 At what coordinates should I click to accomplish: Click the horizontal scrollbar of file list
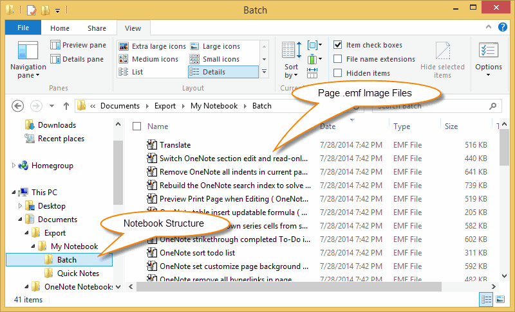[x=289, y=287]
